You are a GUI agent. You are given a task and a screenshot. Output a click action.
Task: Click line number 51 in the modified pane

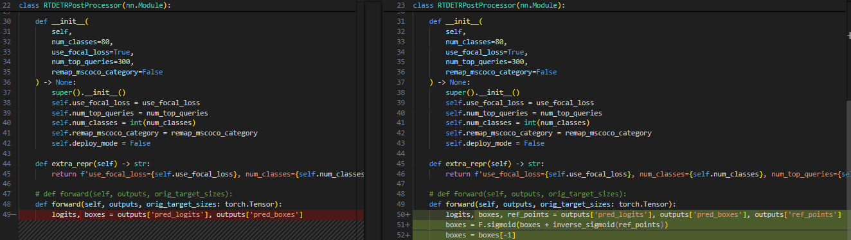click(x=402, y=225)
